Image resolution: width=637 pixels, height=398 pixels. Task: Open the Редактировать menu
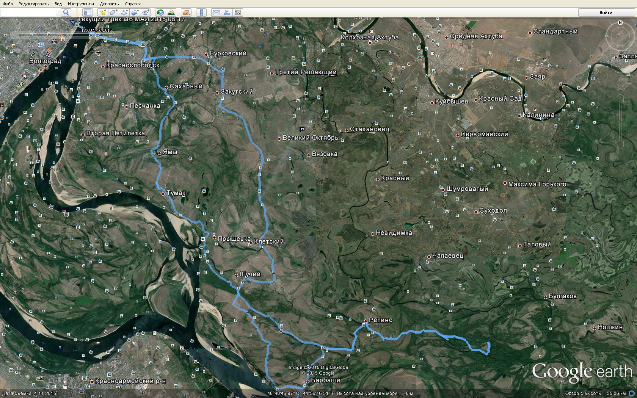33,4
